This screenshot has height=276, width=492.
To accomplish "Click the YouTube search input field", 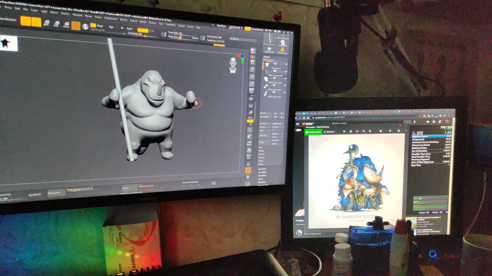I will pos(366,123).
